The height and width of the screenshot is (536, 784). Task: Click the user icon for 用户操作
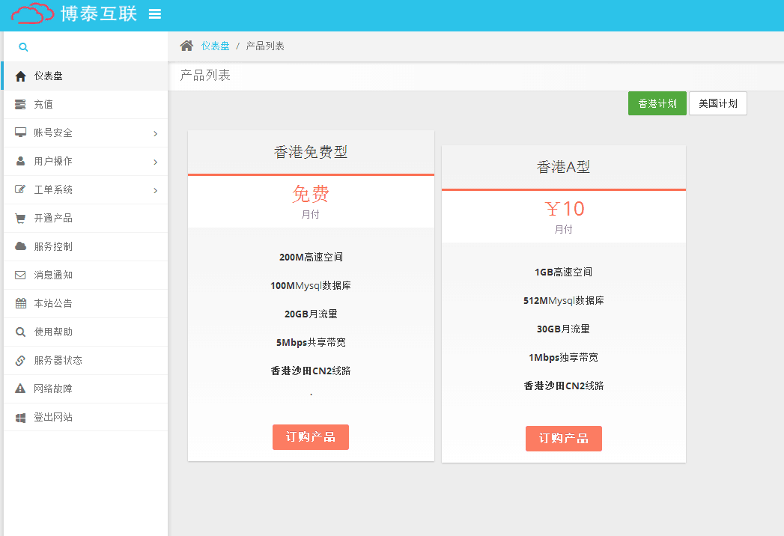(20, 161)
